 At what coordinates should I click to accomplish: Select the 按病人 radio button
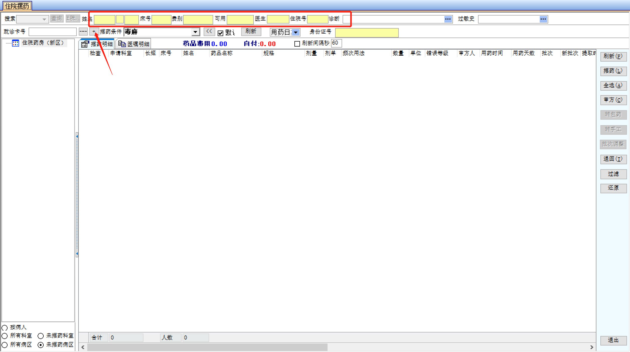(x=5, y=328)
